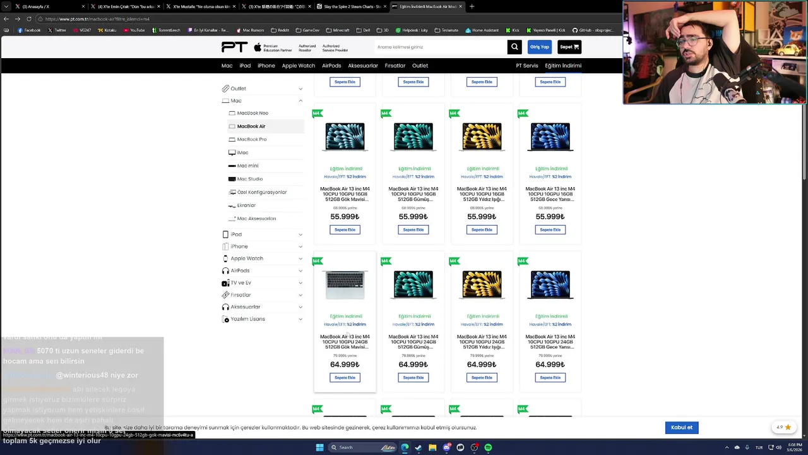808x455 pixels.
Task: Open the PT Servis menu item
Action: click(x=527, y=66)
